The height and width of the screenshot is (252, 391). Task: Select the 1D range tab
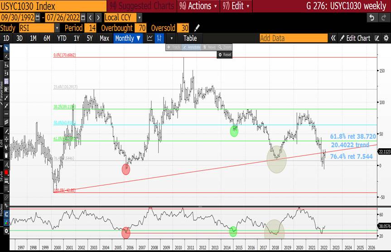[6, 38]
